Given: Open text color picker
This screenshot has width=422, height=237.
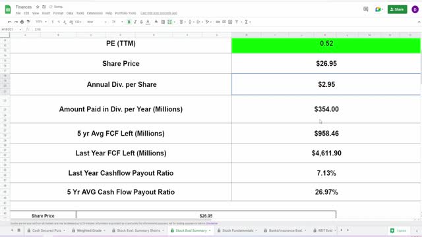Looking at the screenshot, I should (148, 22).
